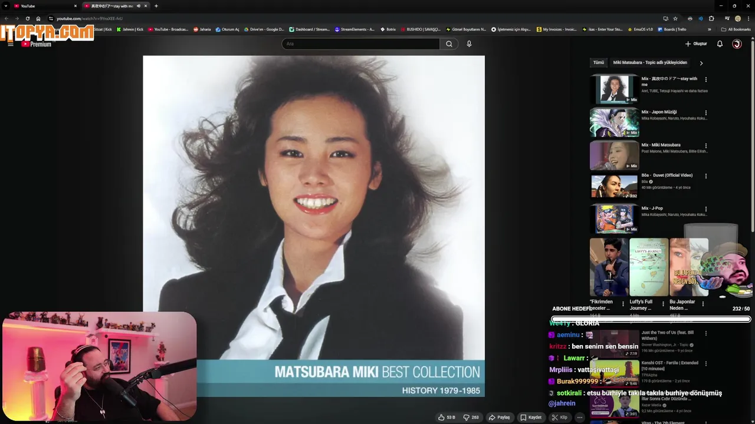The width and height of the screenshot is (755, 424).
Task: Click the page vertical scrollbar
Action: click(x=753, y=135)
